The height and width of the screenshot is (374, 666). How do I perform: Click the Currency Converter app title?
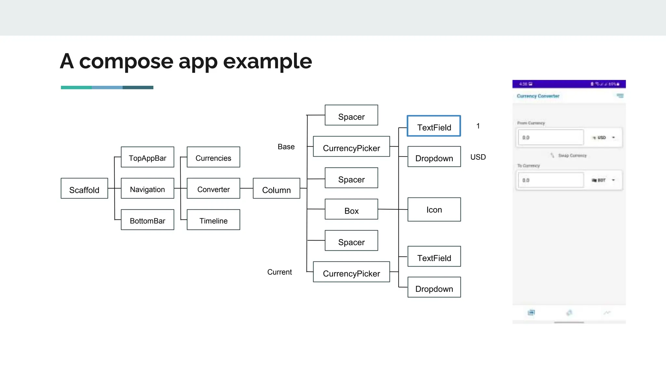pyautogui.click(x=538, y=96)
